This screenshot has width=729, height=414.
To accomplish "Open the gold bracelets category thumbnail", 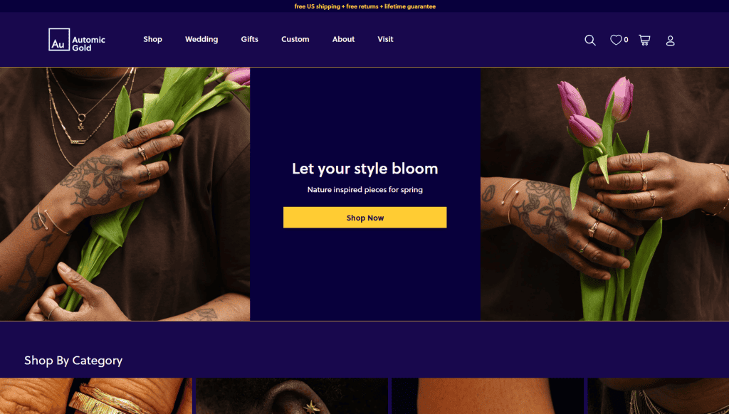I will 96,396.
